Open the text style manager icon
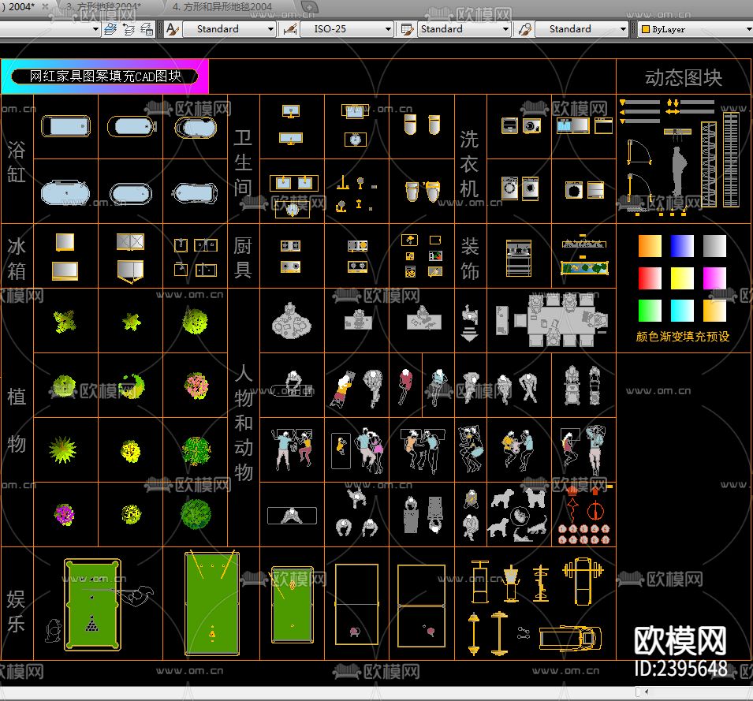753x701 pixels. tap(172, 29)
